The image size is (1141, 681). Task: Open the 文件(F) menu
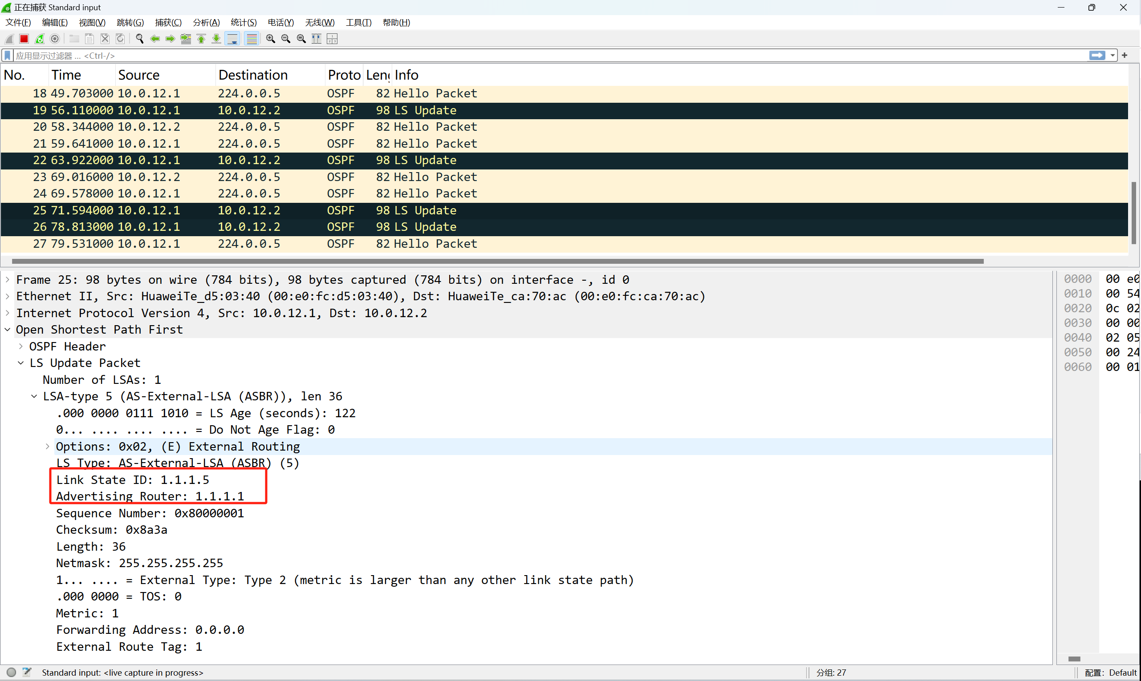[x=18, y=23]
